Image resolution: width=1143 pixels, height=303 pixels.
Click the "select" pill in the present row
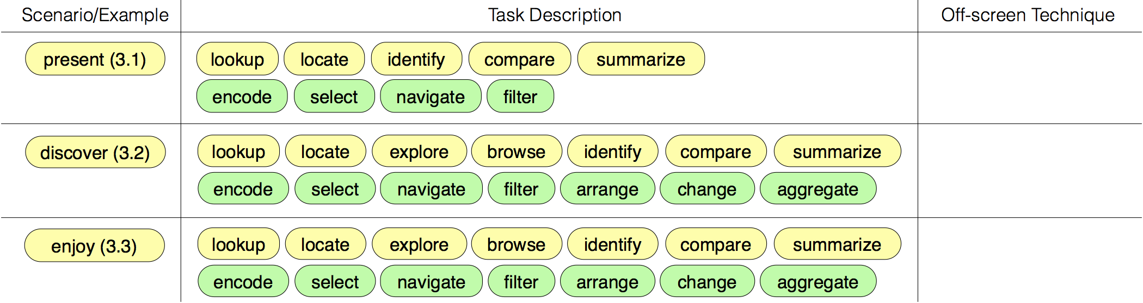point(334,97)
